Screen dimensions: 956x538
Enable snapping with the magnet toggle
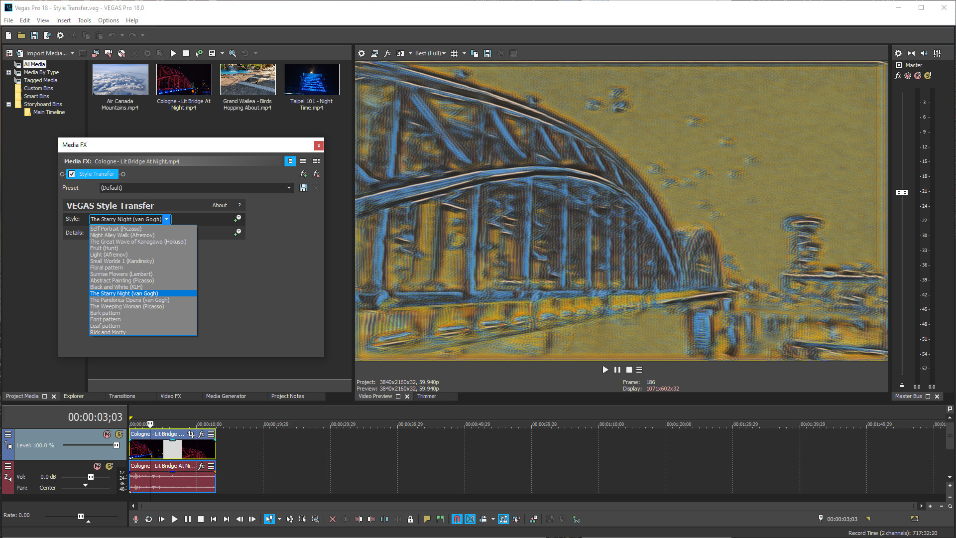pos(457,519)
